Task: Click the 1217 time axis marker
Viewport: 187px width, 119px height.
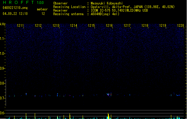Action: point(127,26)
